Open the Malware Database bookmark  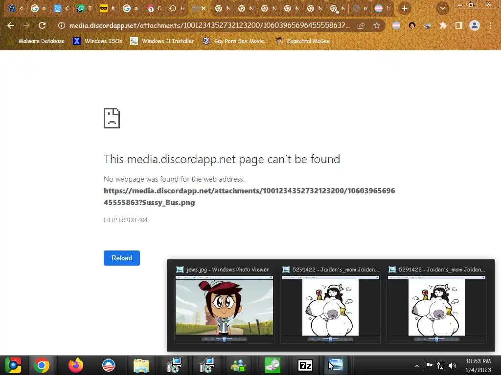38,41
